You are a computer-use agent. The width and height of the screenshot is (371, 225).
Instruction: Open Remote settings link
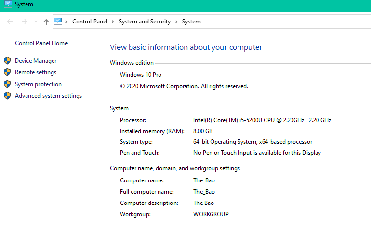coord(35,72)
